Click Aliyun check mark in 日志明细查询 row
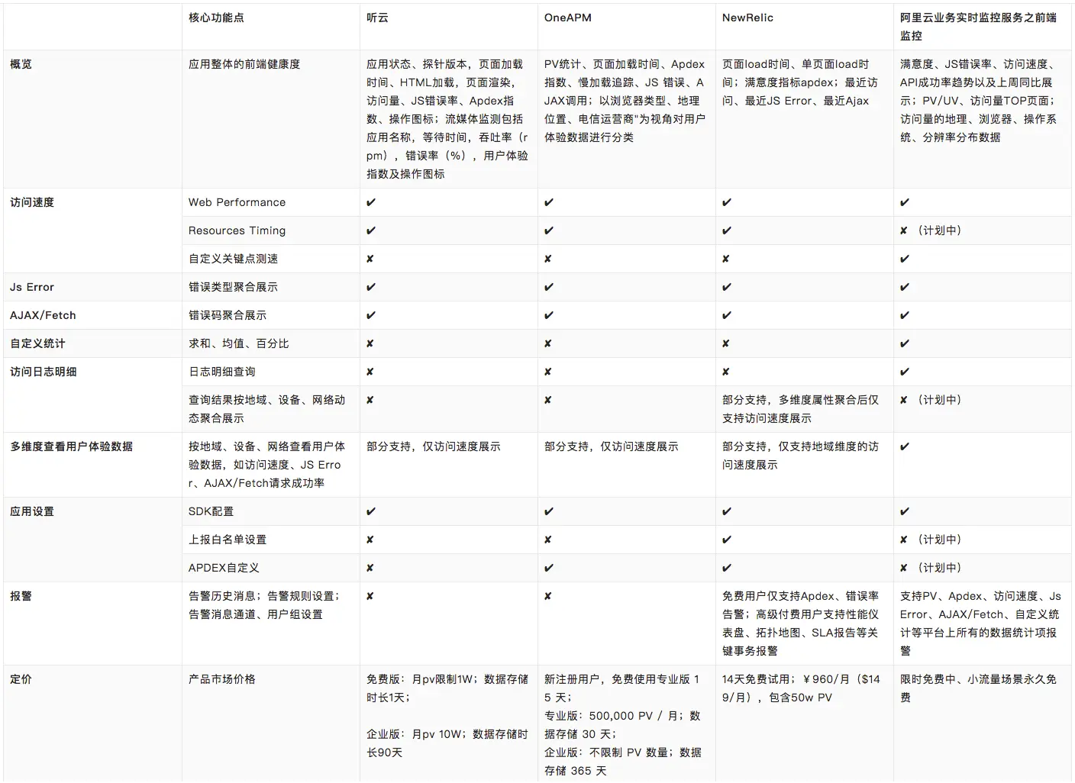This screenshot has width=1075, height=783. click(905, 372)
